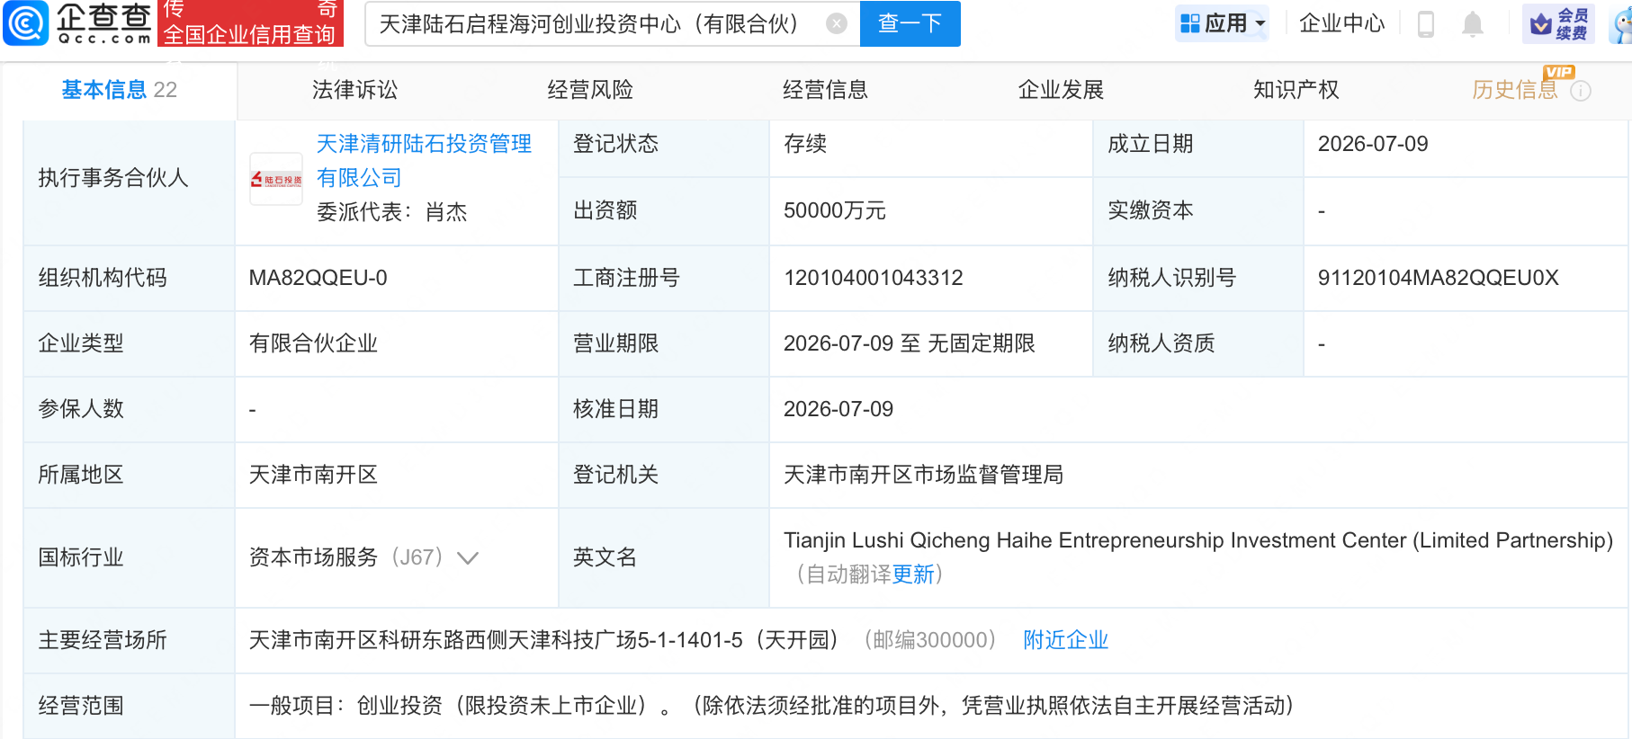The width and height of the screenshot is (1632, 739).
Task: Select the capital amount 50000万元
Action: 835,210
